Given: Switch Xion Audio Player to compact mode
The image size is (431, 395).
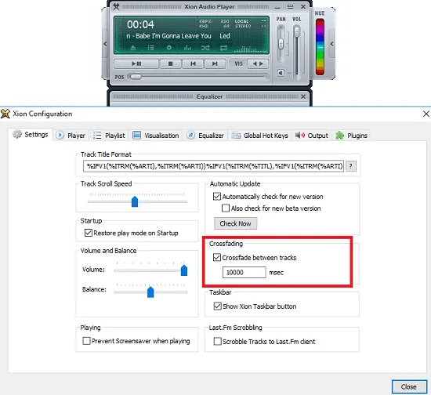Looking at the screenshot, I should pos(290,6).
